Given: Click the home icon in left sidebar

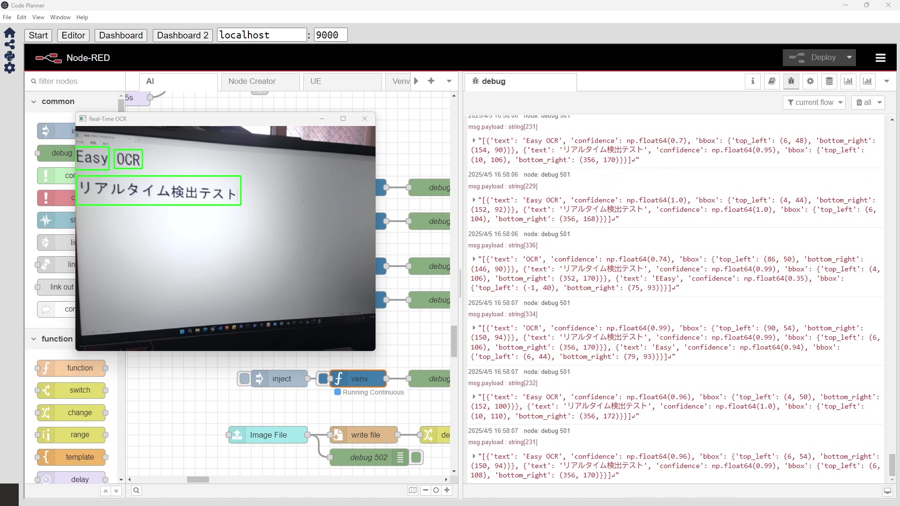Looking at the screenshot, I should (9, 33).
